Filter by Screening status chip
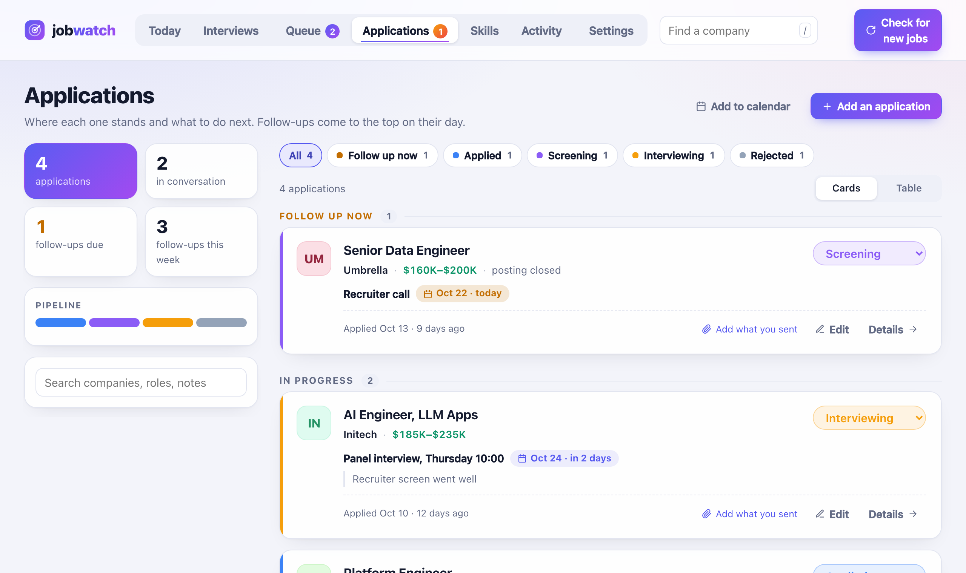966x573 pixels. coord(572,155)
